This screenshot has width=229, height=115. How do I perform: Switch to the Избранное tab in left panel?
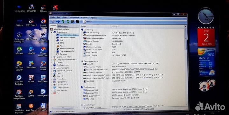tap(63, 26)
